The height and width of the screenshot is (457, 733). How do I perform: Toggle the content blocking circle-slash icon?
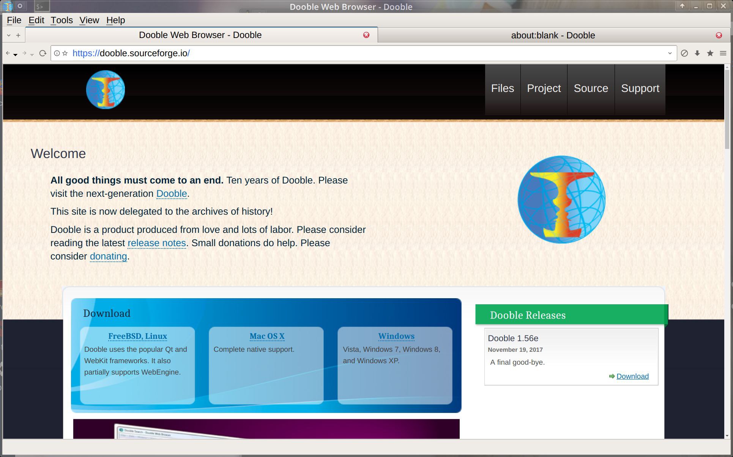[x=684, y=53]
